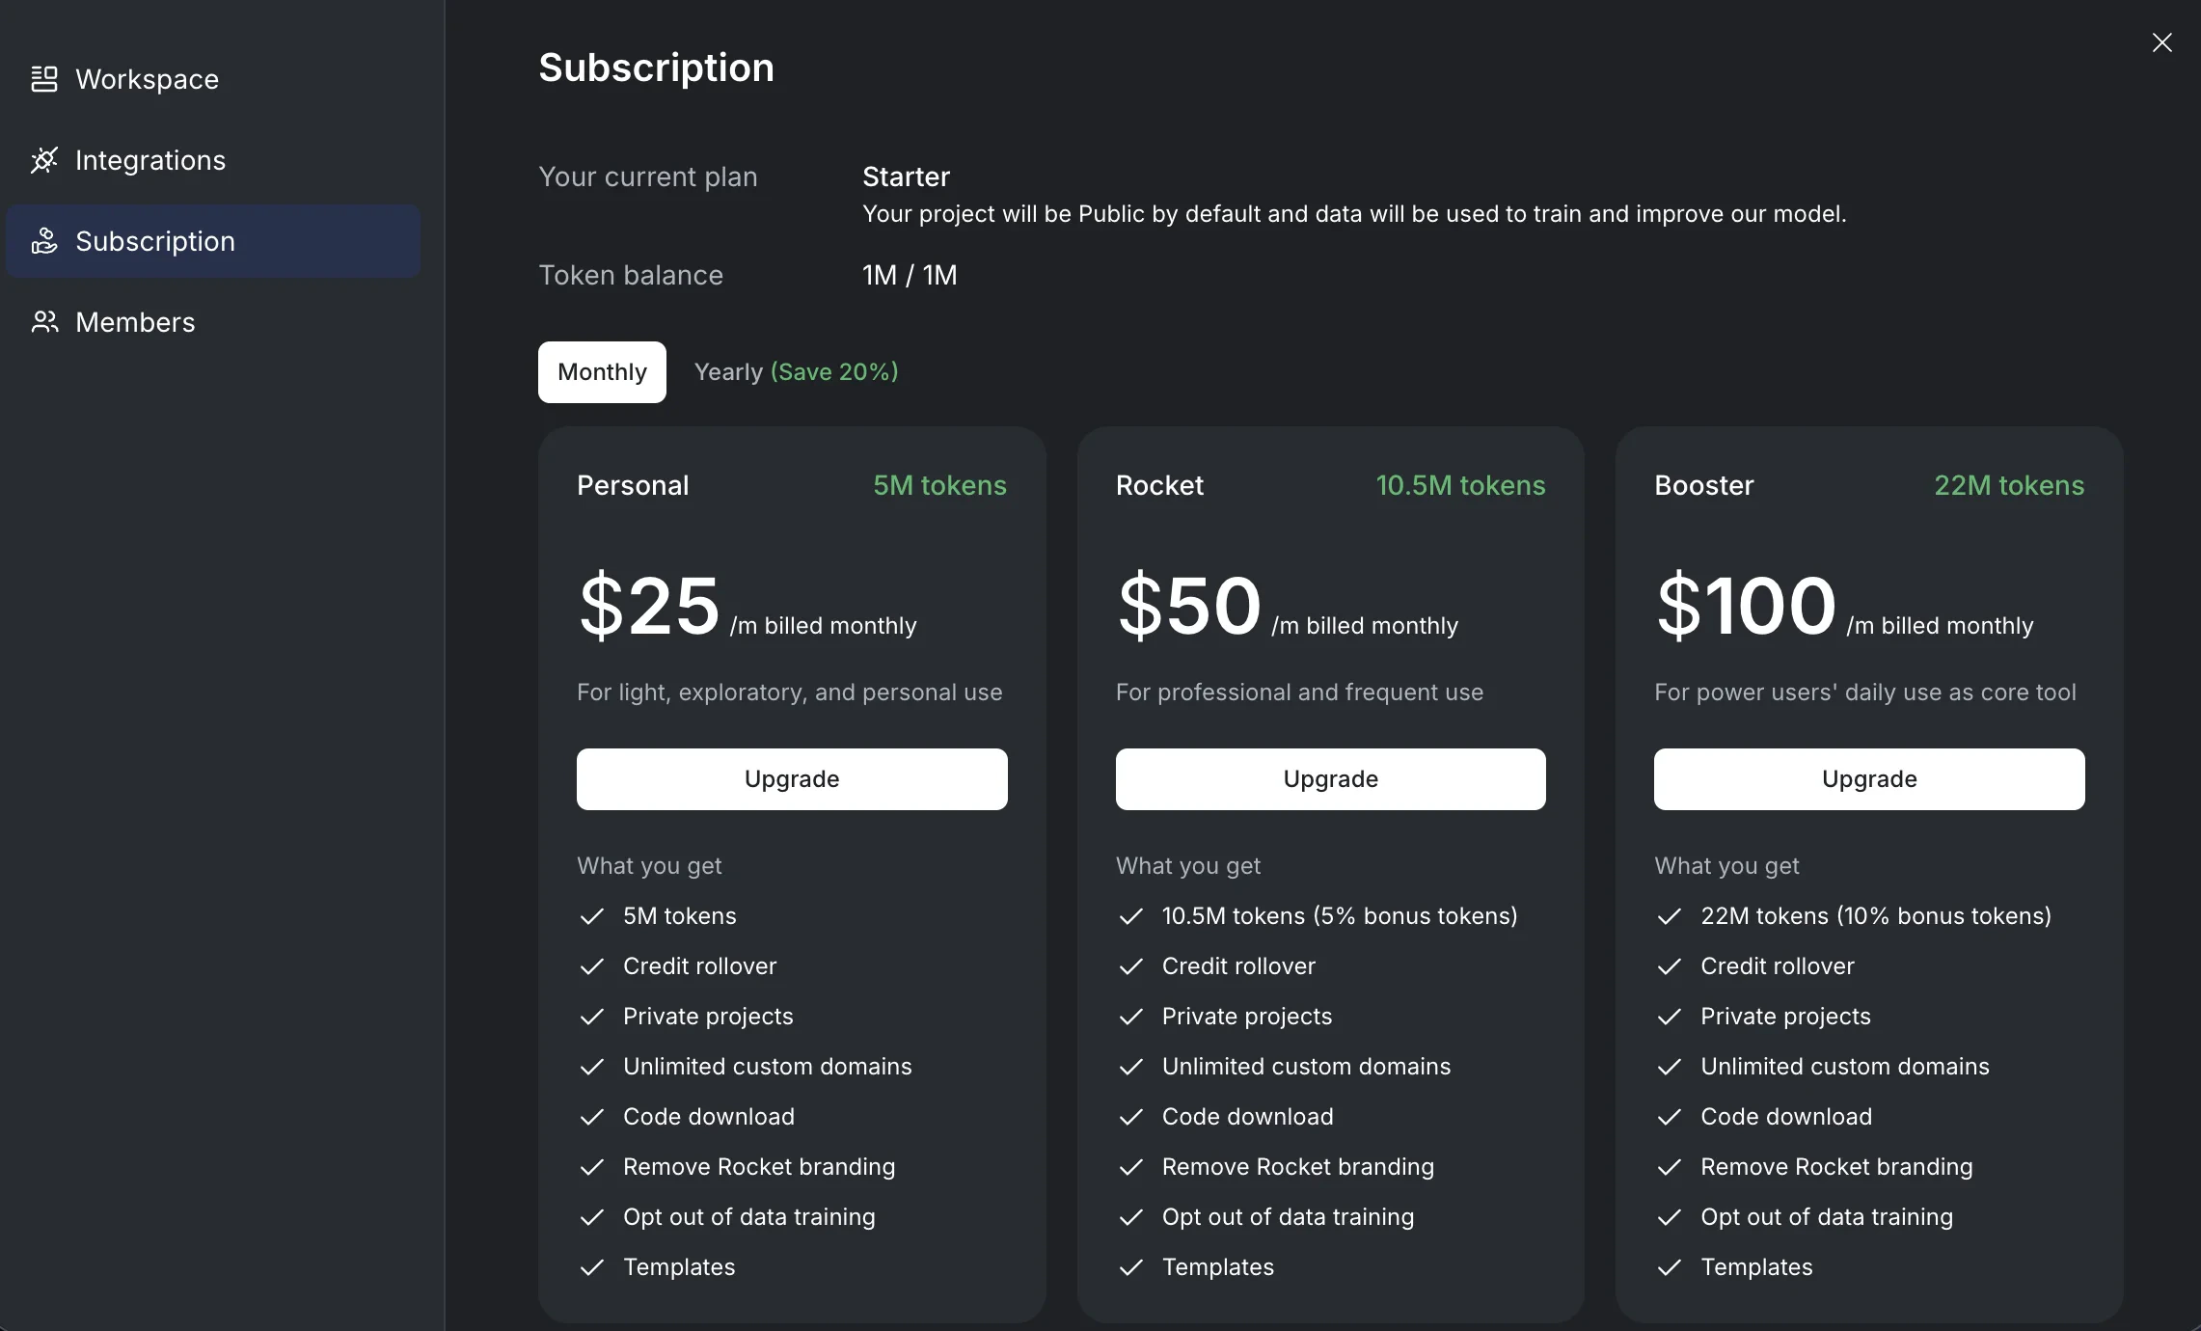Click the checkmark next to Code download under Rocket
The image size is (2201, 1331).
point(1131,1118)
